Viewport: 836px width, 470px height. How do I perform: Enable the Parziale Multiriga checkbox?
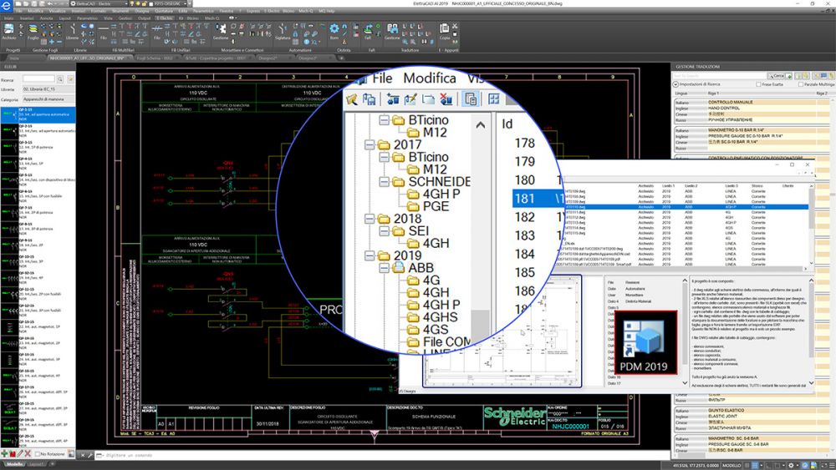[800, 84]
